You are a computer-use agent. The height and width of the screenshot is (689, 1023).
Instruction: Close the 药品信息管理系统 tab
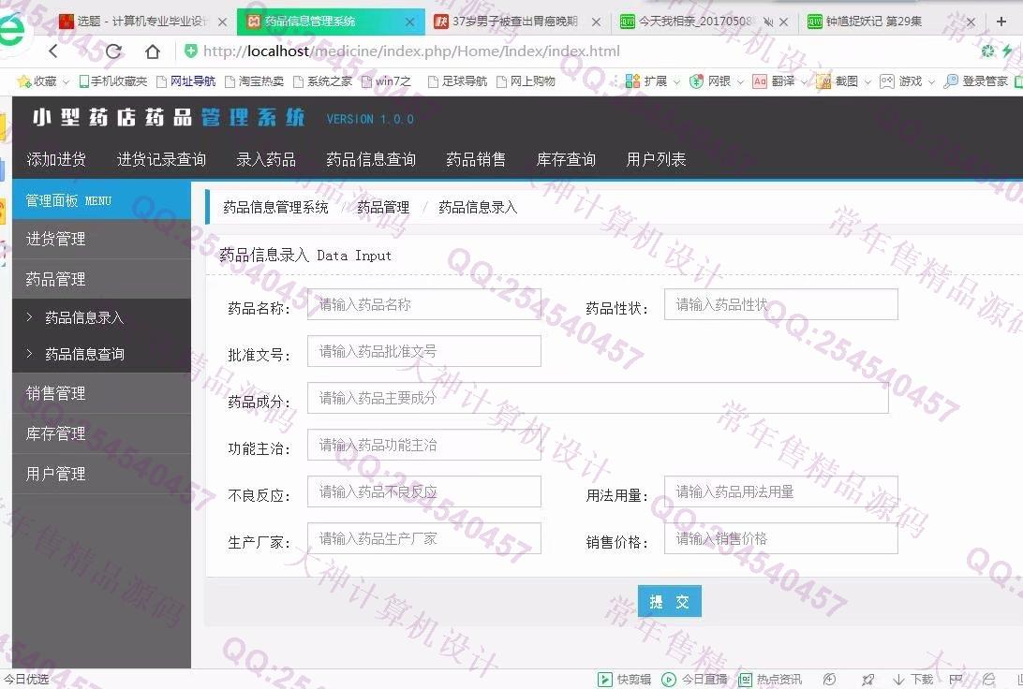coord(409,22)
